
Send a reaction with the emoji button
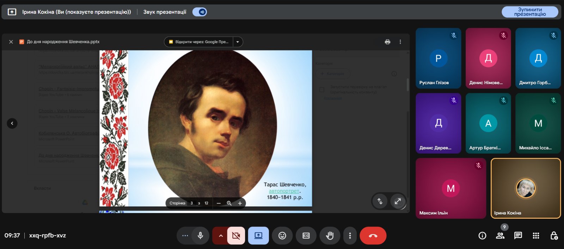pyautogui.click(x=282, y=236)
